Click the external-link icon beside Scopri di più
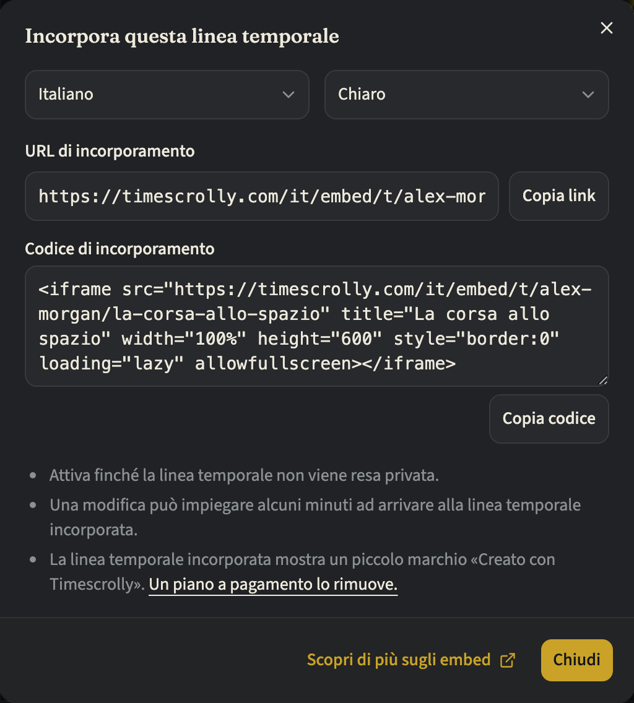 (508, 660)
